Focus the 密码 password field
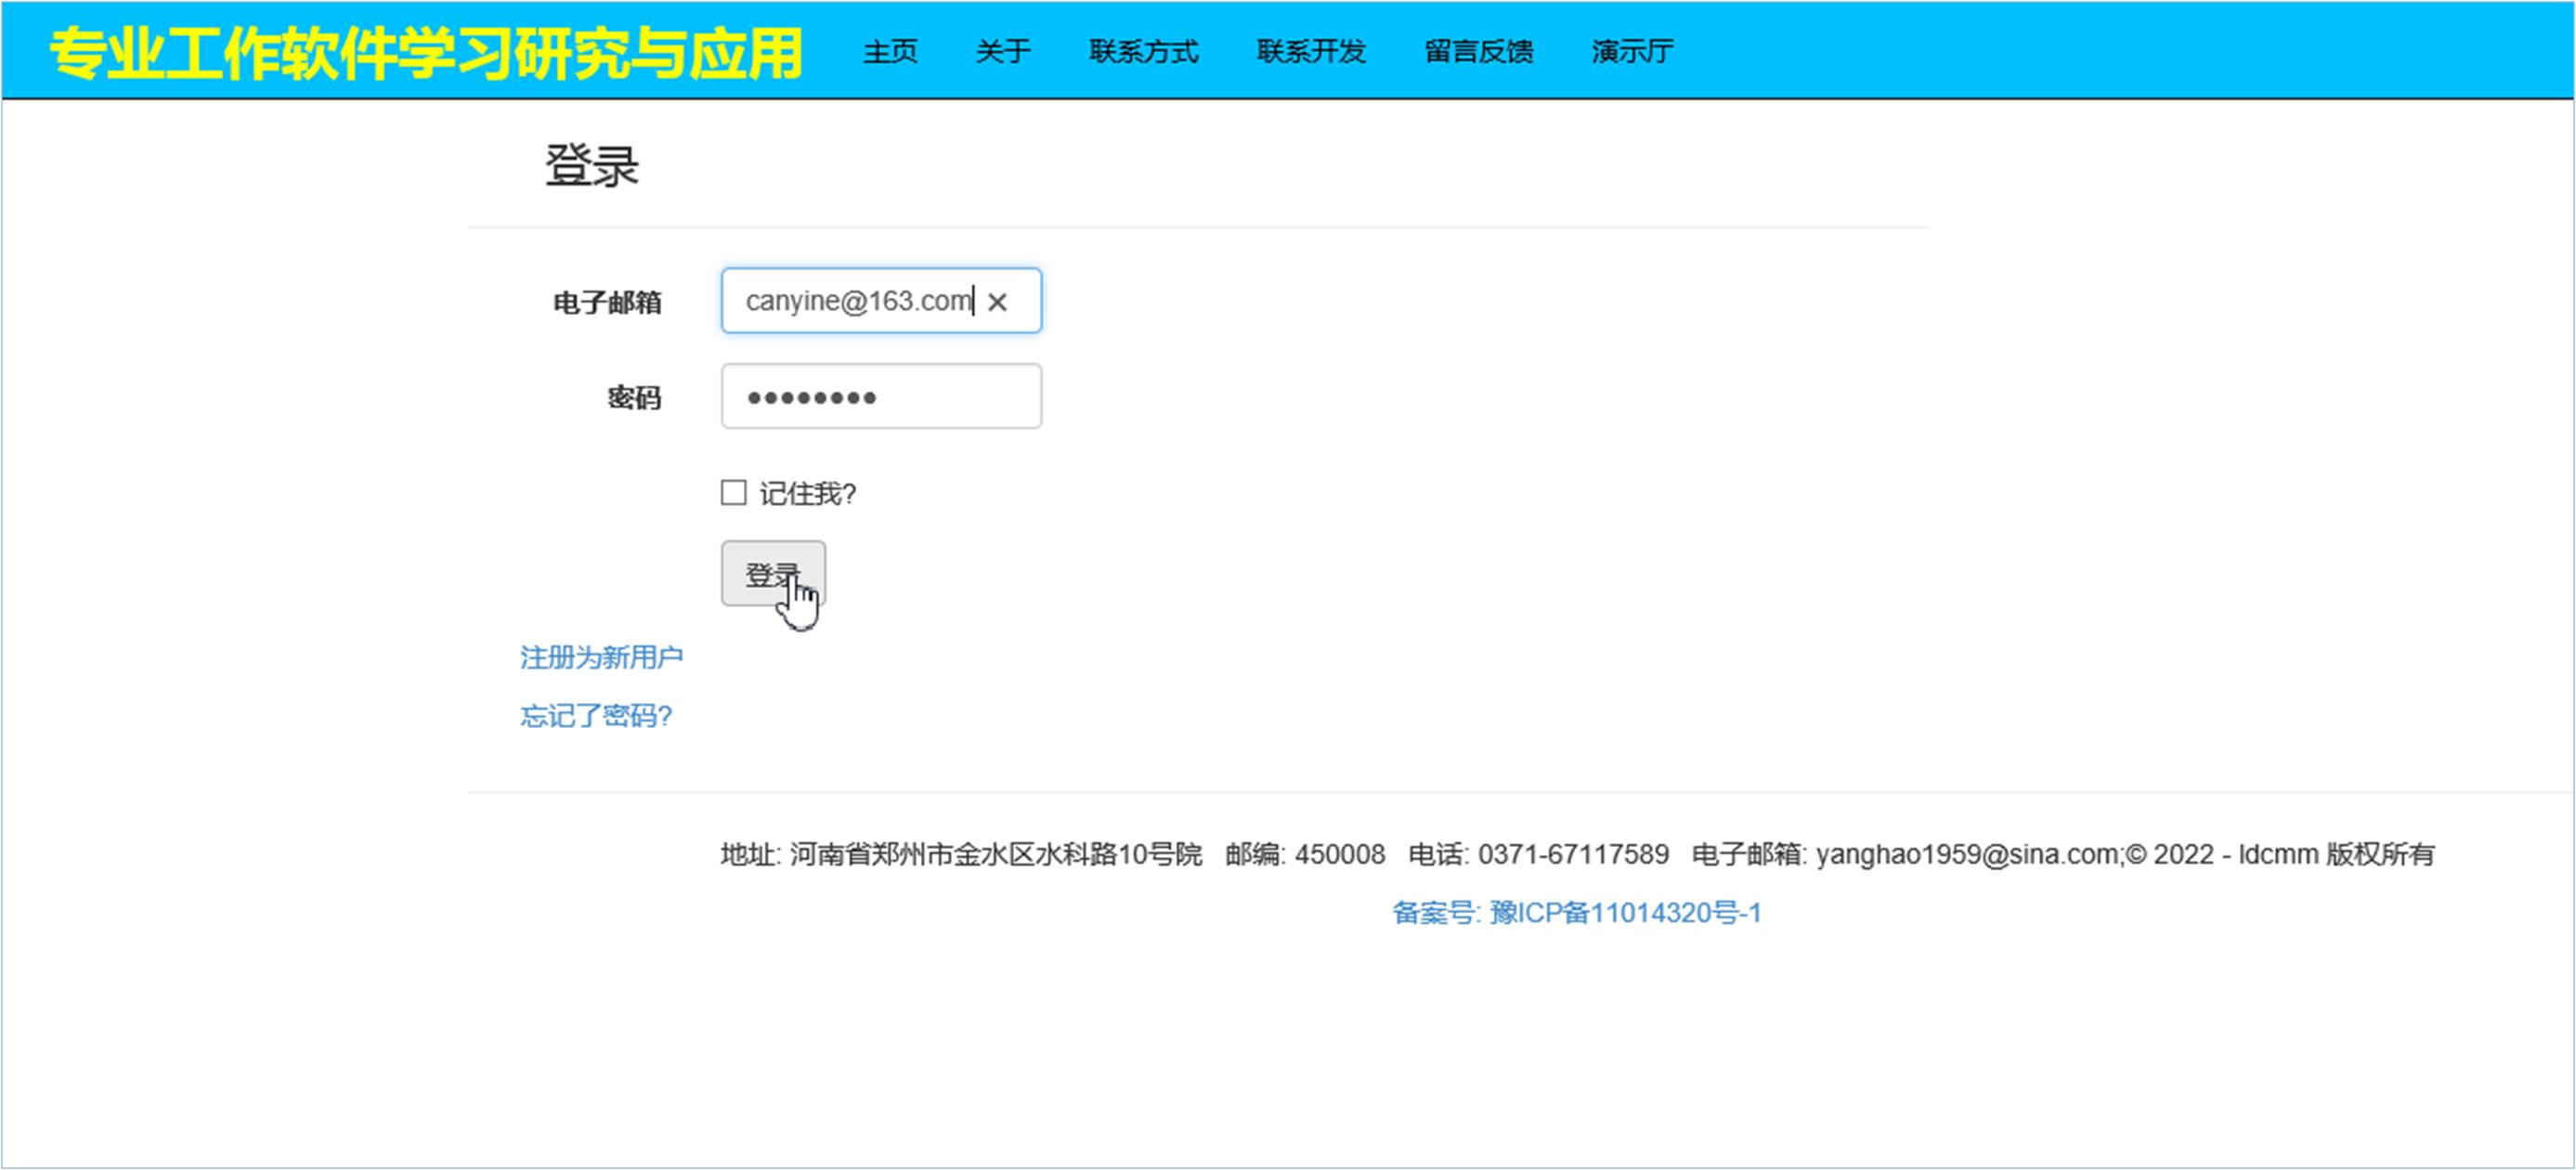2576x1170 pixels. click(880, 397)
